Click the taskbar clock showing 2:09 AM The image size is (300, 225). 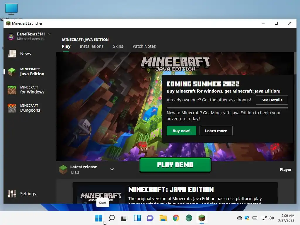(x=286, y=218)
